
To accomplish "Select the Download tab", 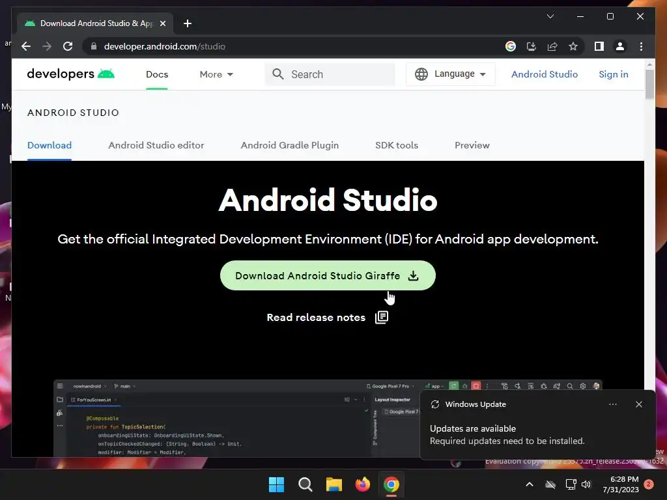I will (x=50, y=145).
